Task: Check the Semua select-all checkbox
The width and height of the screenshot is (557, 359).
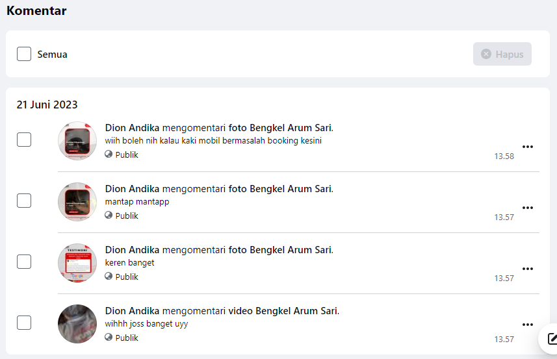Action: coord(24,54)
